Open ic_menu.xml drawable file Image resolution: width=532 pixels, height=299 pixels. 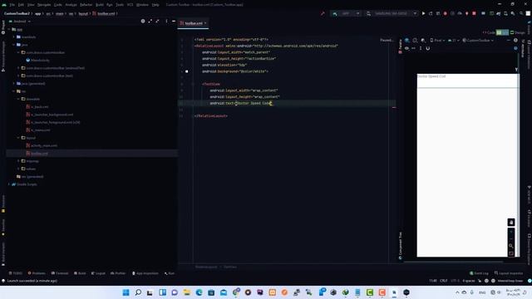click(x=41, y=130)
